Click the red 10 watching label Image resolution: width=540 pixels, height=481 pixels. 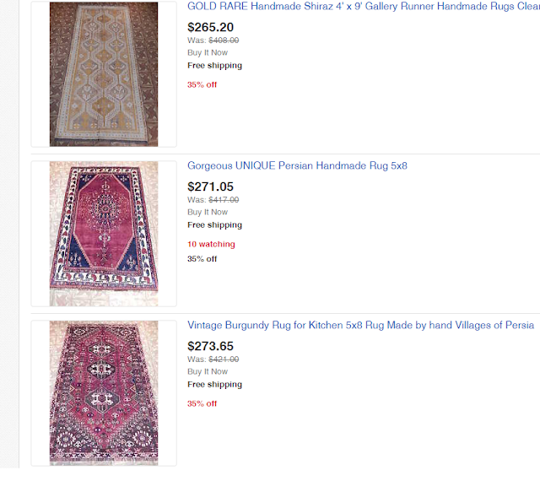coord(211,245)
